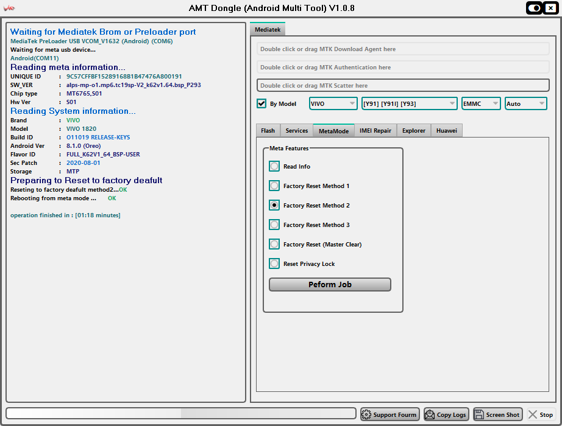
Task: Select the Reset Privacy Lock option
Action: click(x=274, y=264)
